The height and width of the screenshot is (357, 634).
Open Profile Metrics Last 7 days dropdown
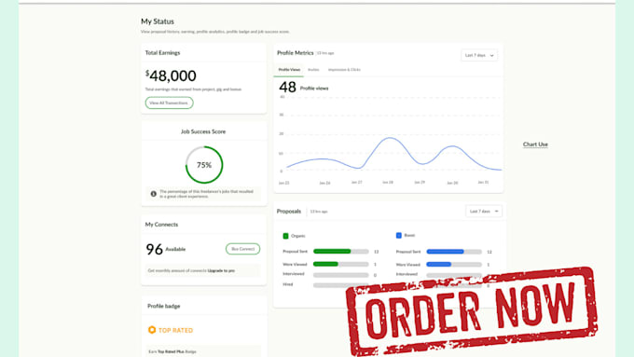(x=479, y=55)
